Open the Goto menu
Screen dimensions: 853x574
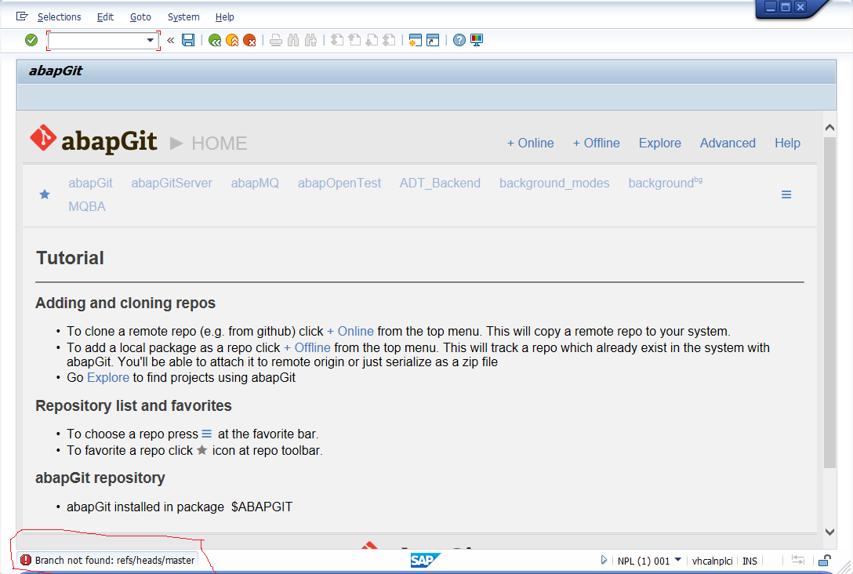[140, 16]
